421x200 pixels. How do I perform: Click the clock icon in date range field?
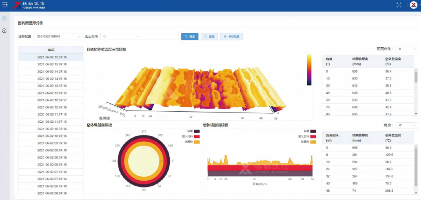105,37
